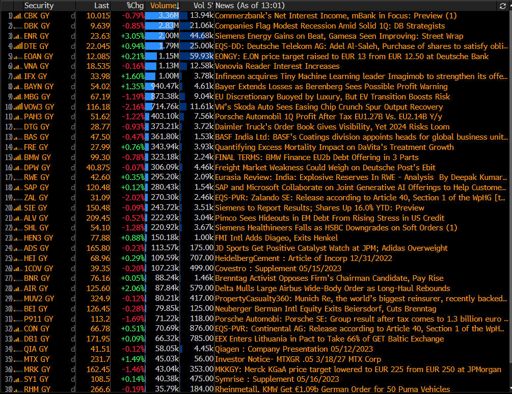Click the 'd' marker next to BAYN GY
Image resolution: width=512 pixels, height=394 pixels.
coord(73,87)
